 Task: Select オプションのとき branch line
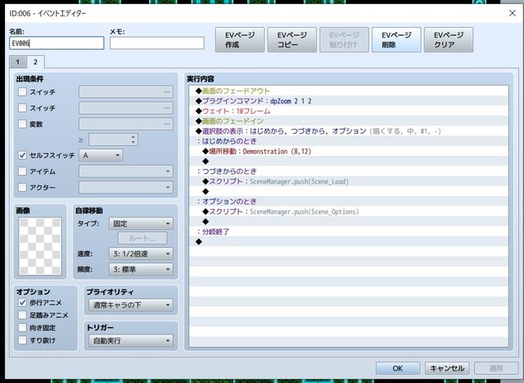click(x=349, y=201)
